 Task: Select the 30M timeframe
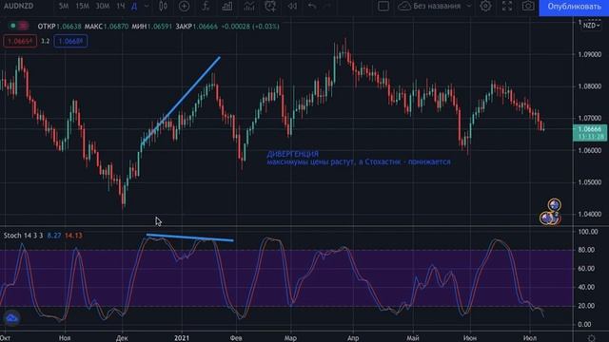point(102,7)
